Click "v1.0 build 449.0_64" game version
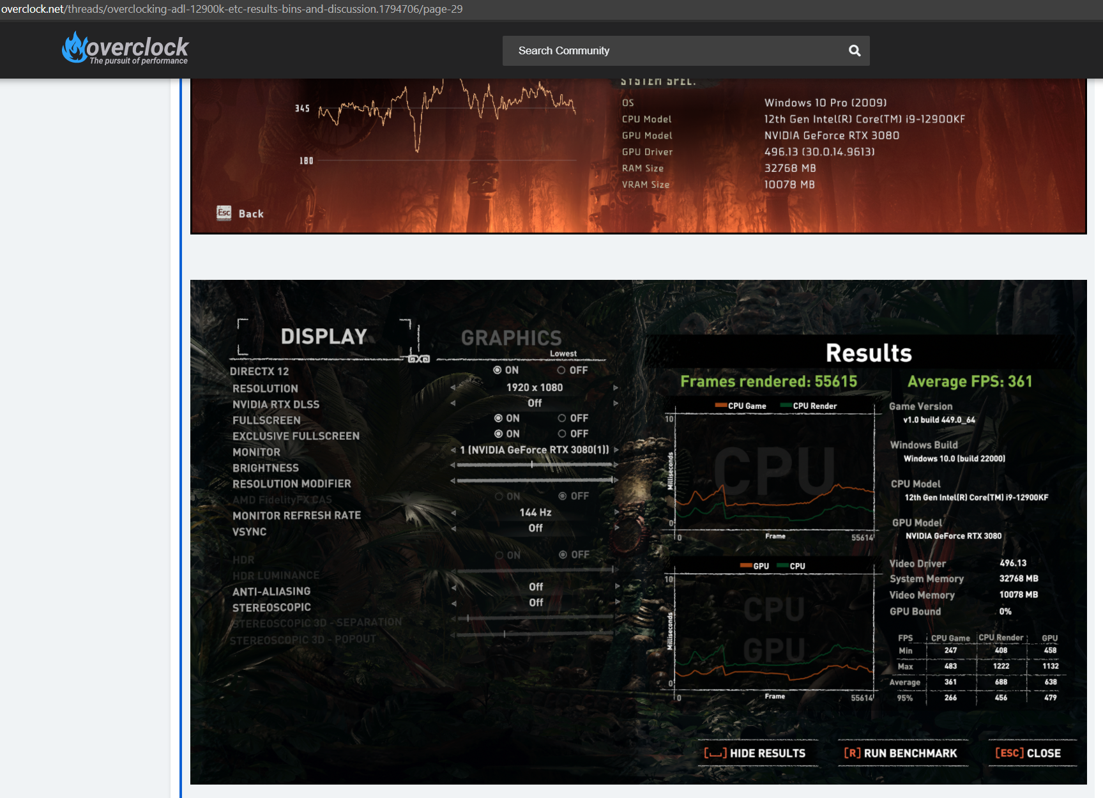This screenshot has width=1103, height=798. 939,420
